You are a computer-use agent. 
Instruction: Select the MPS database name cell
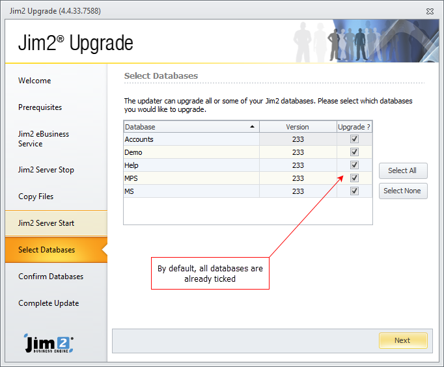pyautogui.click(x=191, y=178)
